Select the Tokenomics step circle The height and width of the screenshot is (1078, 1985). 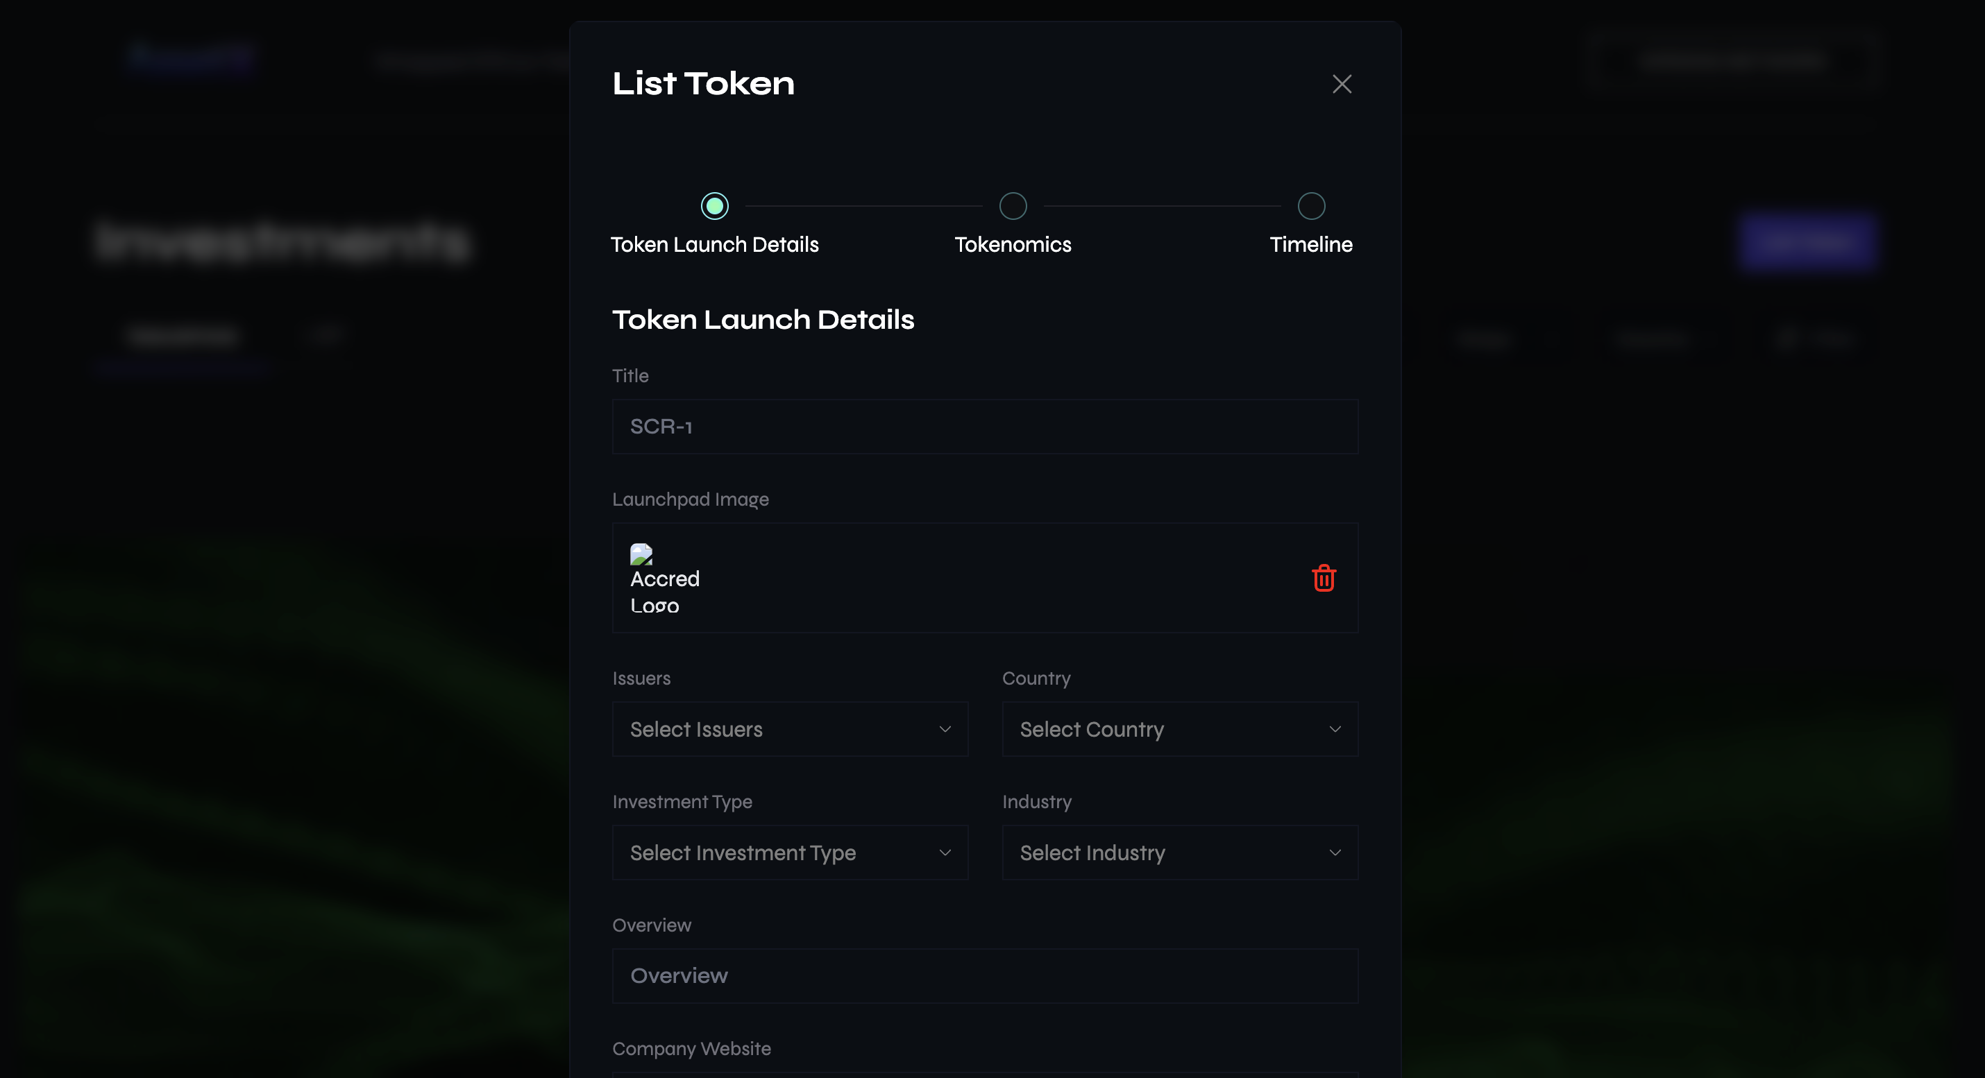tap(1013, 205)
